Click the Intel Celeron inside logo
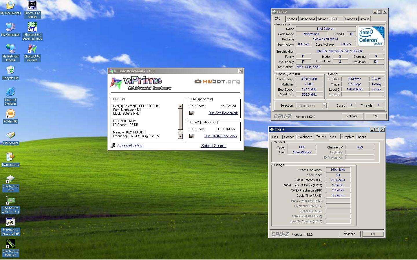The image size is (417, 260). tap(371, 36)
